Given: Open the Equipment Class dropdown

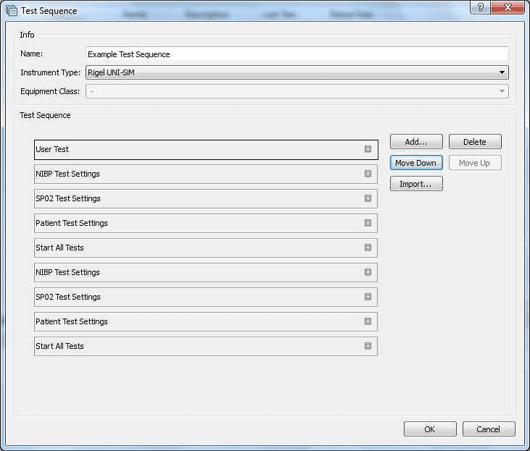Looking at the screenshot, I should click(502, 91).
